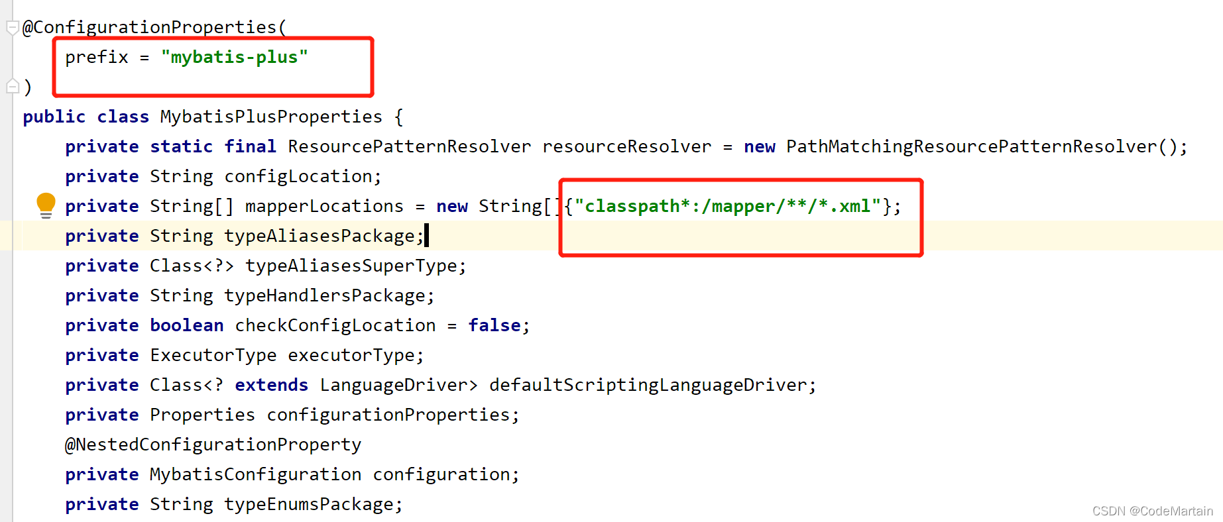Screen dimensions: 1223x522
Task: Click the extends keyword in the generic type
Action: tap(272, 385)
